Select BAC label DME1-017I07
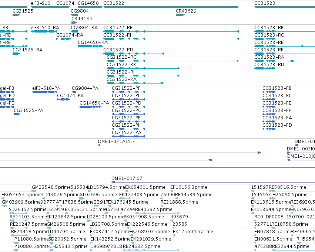Image resolution: width=315 pixels, height=252 pixels. 127,178
